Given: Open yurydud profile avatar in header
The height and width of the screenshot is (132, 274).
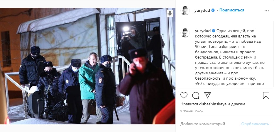Looking at the screenshot, I should click(185, 11).
